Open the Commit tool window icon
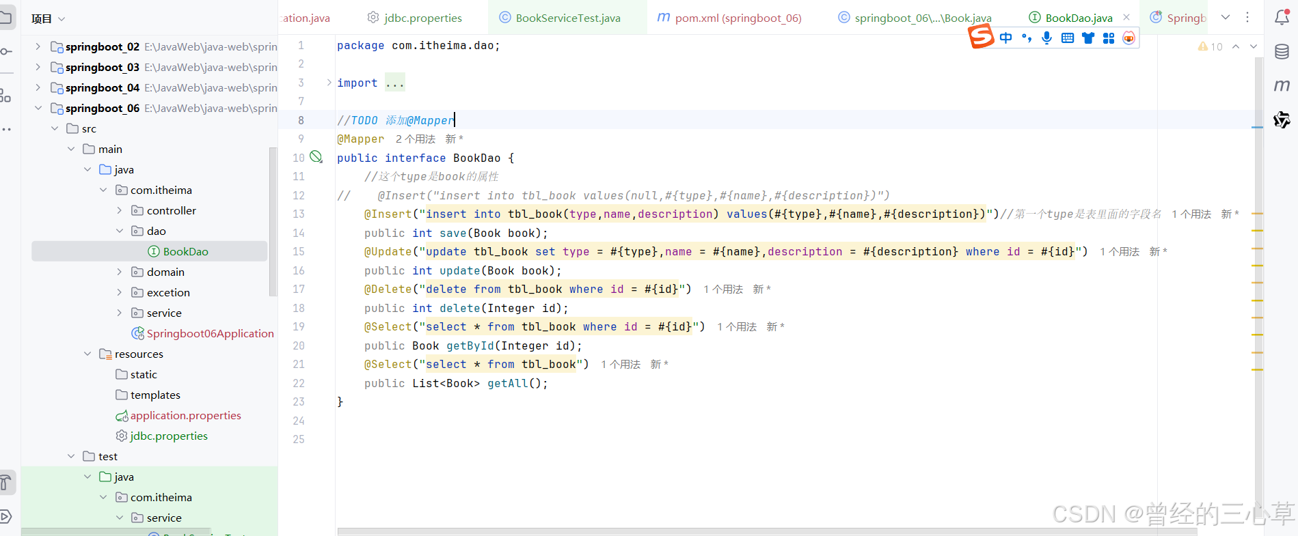The height and width of the screenshot is (536, 1298). (5, 51)
